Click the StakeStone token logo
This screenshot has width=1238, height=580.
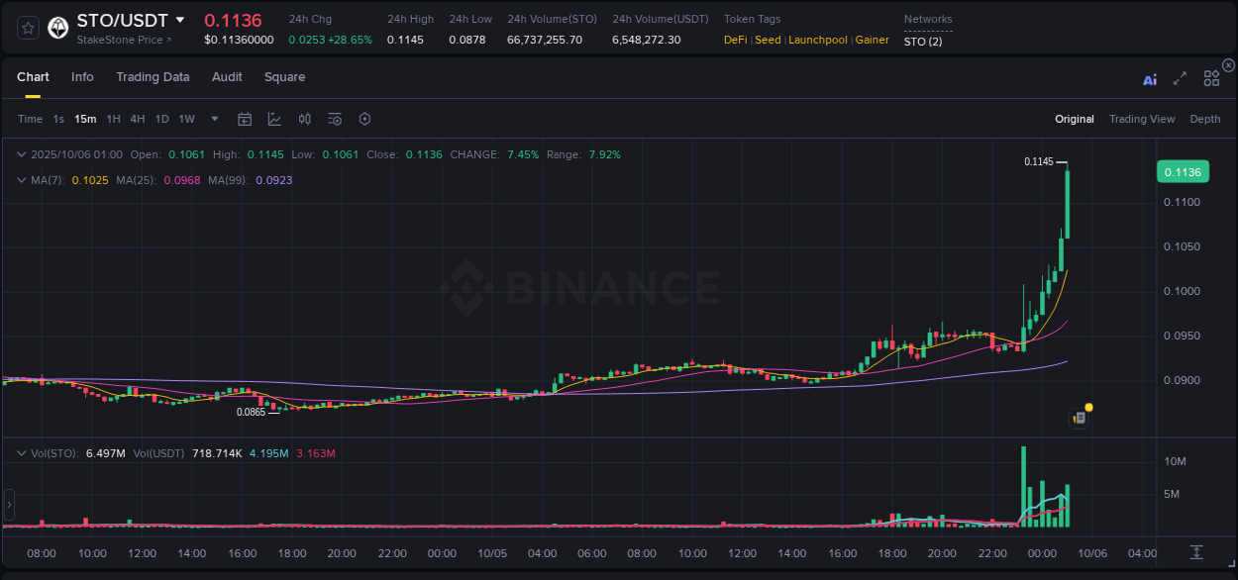click(x=57, y=27)
